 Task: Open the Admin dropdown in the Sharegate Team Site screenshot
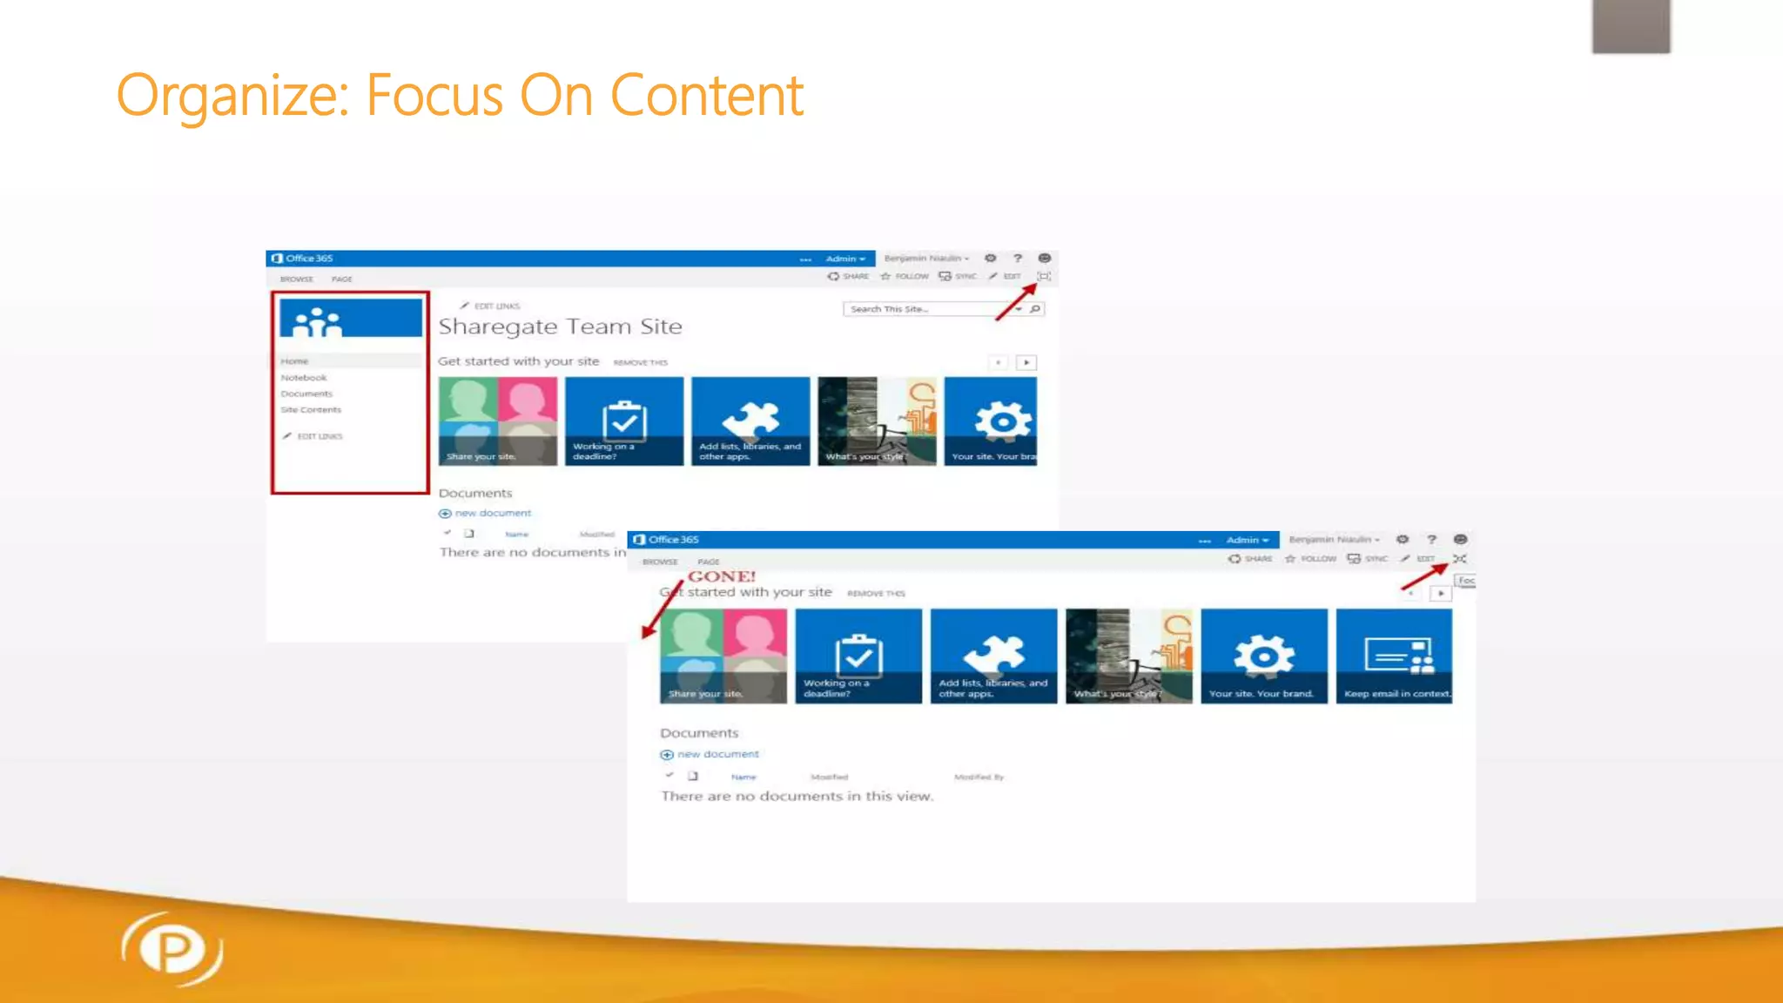pos(845,259)
